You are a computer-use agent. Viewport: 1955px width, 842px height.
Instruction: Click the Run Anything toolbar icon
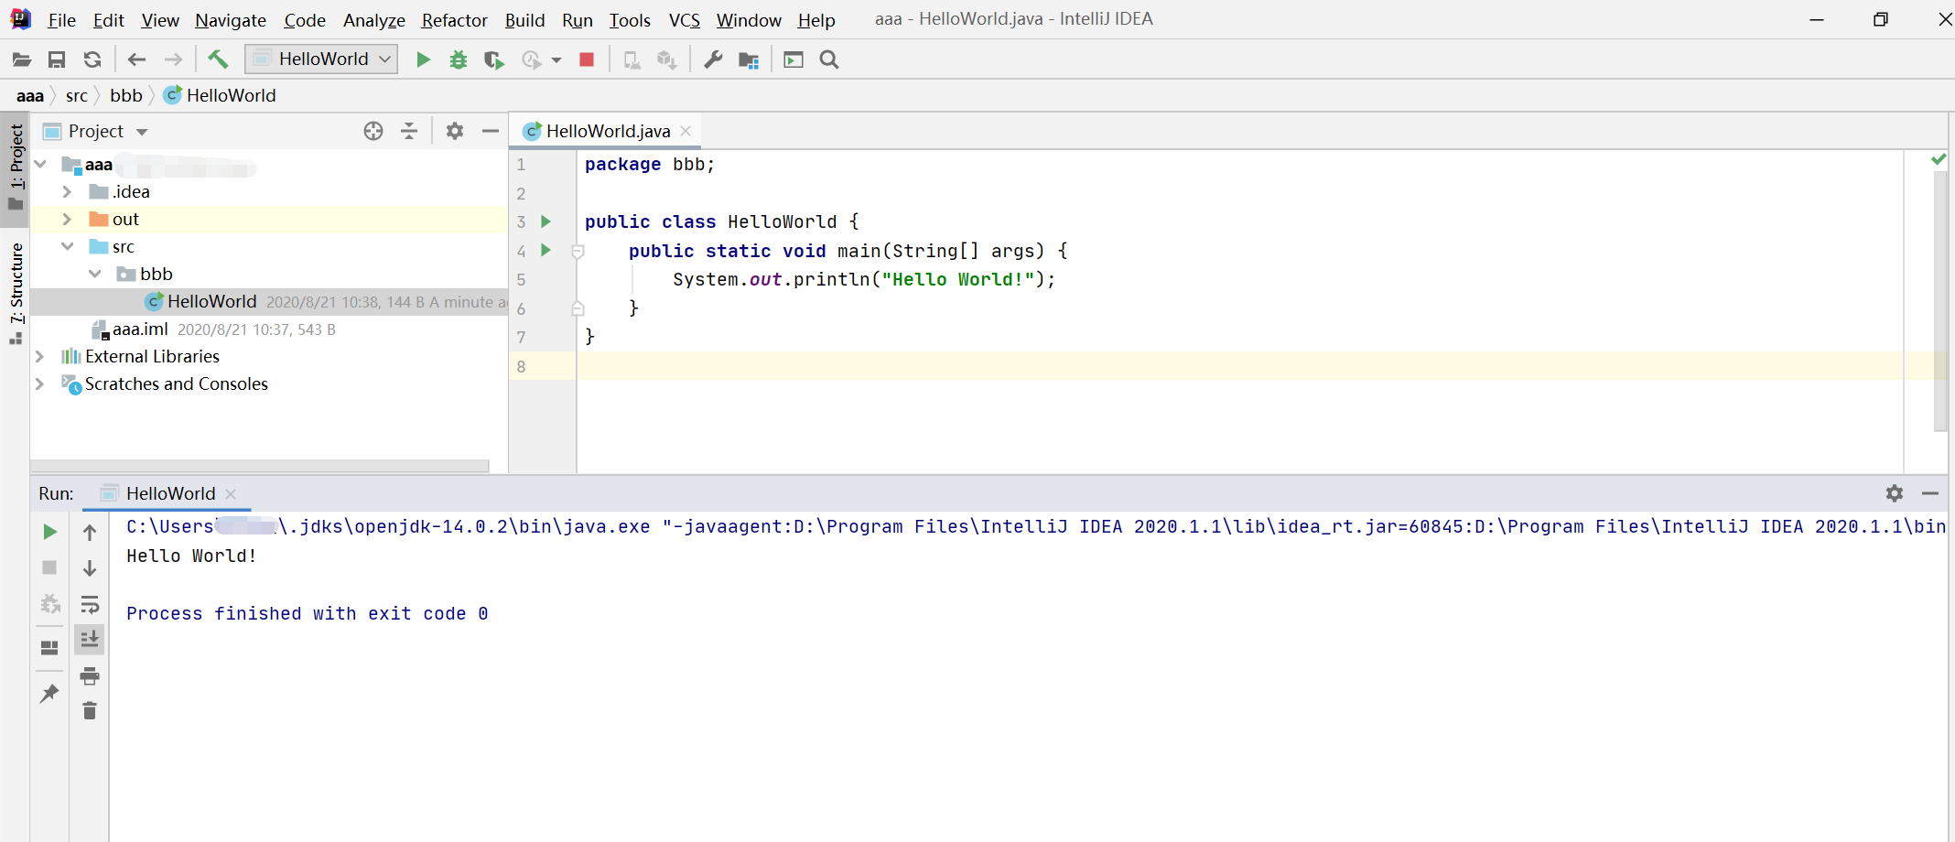coord(794,59)
